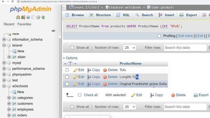Image resolution: width=210 pixels, height=118 pixels.
Task: Click the Original Frankfurter grüne Soße cell
Action: pos(143,84)
